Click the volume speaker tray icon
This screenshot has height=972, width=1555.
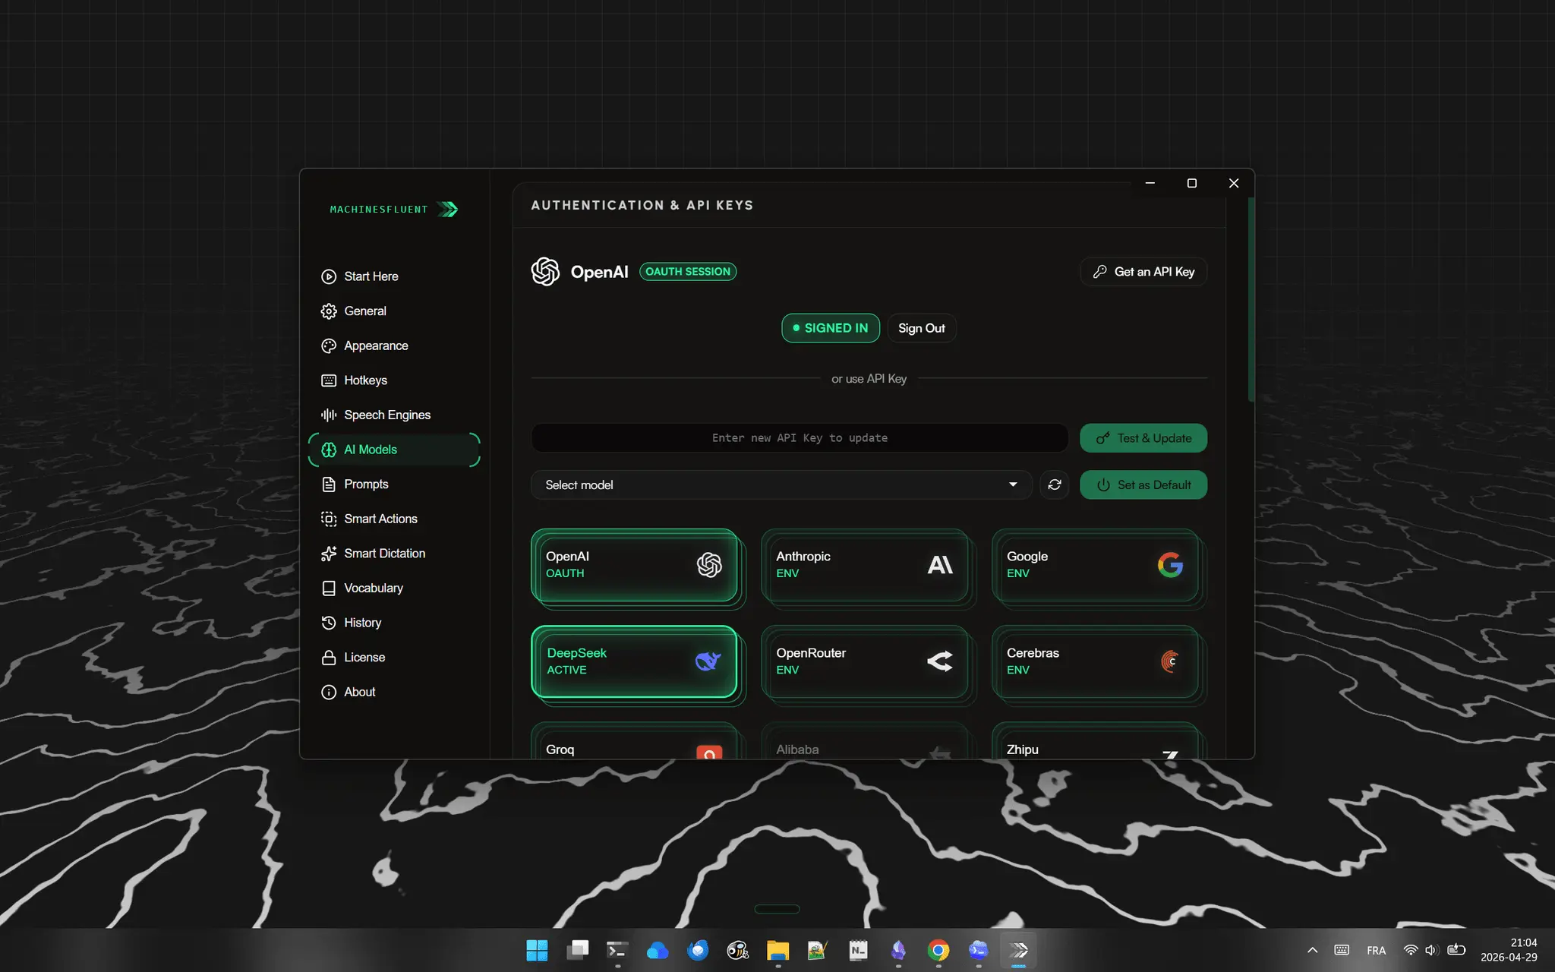pos(1432,950)
